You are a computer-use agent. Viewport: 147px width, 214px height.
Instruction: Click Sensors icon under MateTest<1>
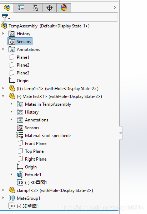20,128
